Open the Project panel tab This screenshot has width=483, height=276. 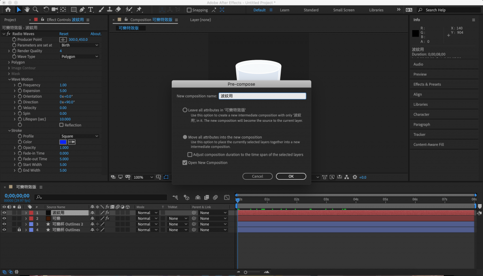coord(10,20)
